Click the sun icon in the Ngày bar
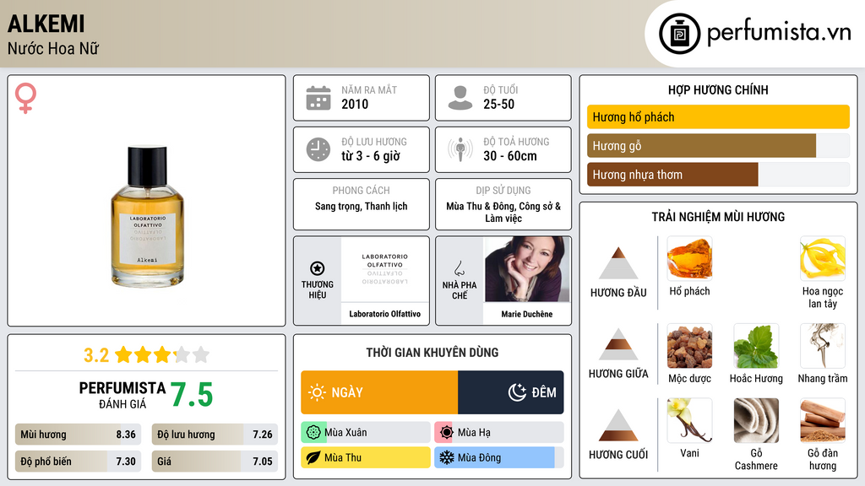Viewport: 865px width, 486px height. point(317,392)
